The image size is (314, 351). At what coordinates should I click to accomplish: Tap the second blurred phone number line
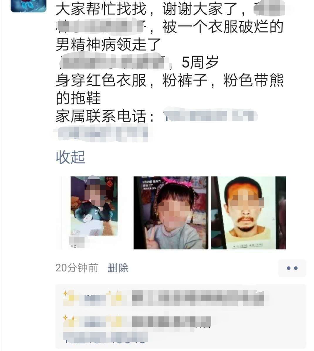(x=103, y=134)
